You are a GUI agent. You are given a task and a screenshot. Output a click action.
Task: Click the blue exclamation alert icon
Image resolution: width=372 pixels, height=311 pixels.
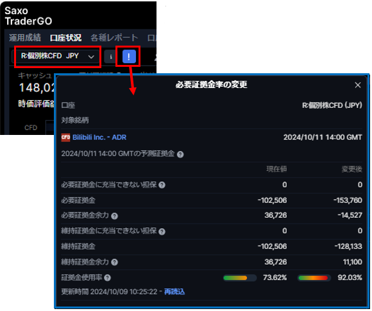coord(129,57)
